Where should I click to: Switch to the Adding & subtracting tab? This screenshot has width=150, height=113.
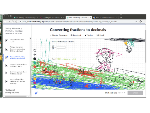[x=26, y=18]
